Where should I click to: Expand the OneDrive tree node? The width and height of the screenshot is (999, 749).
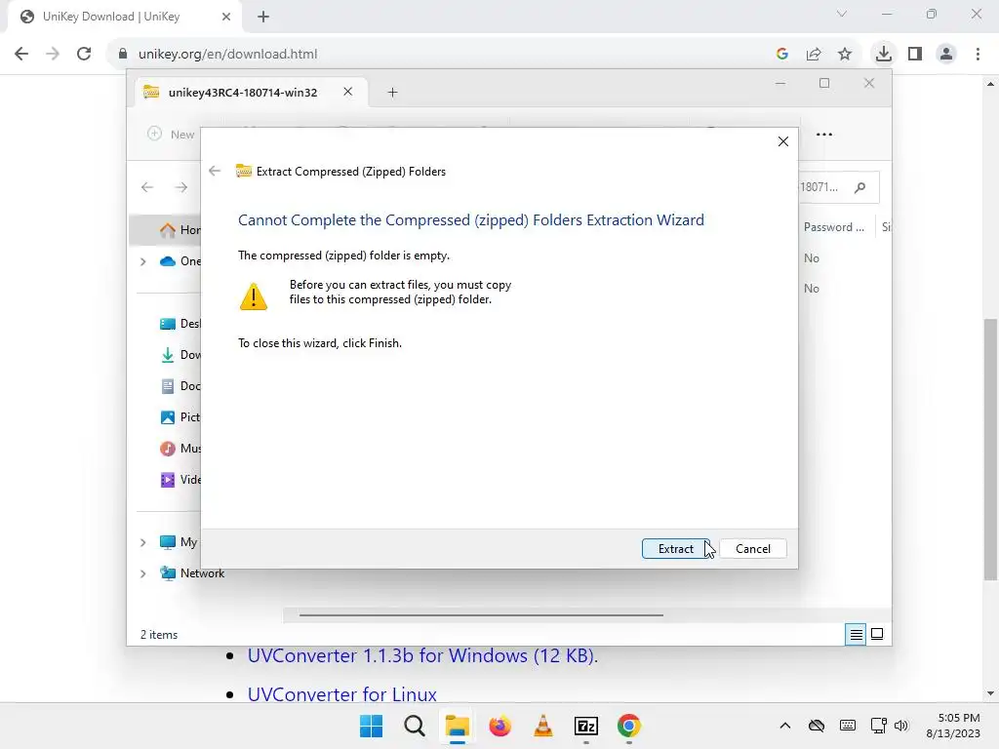143,261
